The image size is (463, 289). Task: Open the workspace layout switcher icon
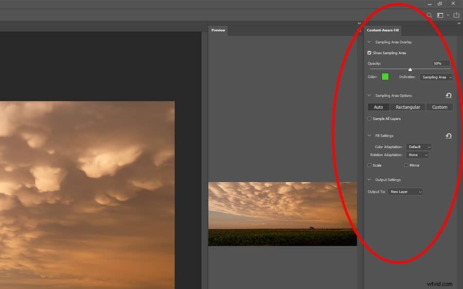pos(440,15)
